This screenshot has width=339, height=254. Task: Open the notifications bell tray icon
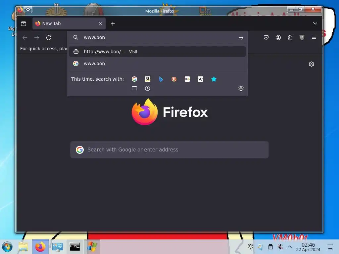click(250, 246)
